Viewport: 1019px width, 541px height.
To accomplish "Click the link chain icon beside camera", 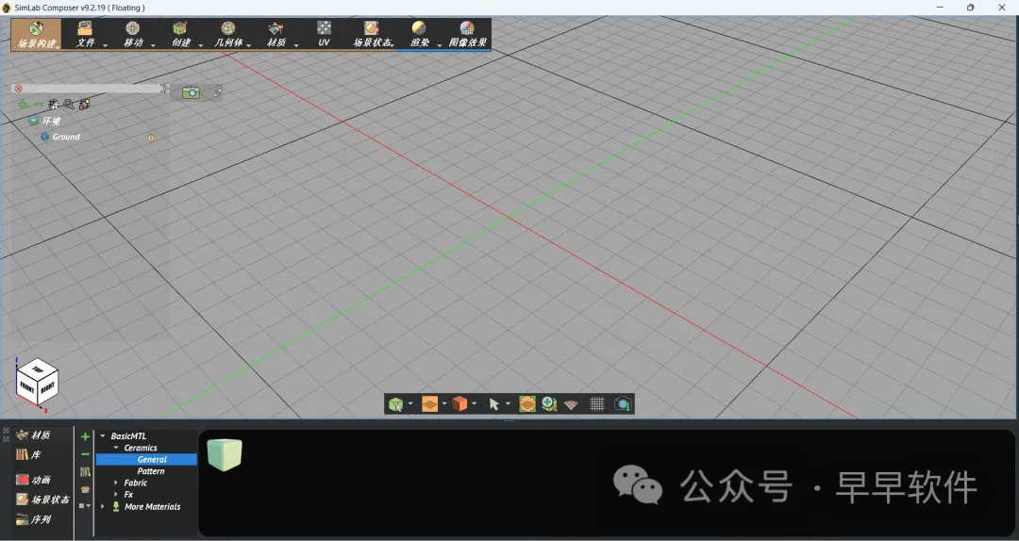I will (217, 93).
